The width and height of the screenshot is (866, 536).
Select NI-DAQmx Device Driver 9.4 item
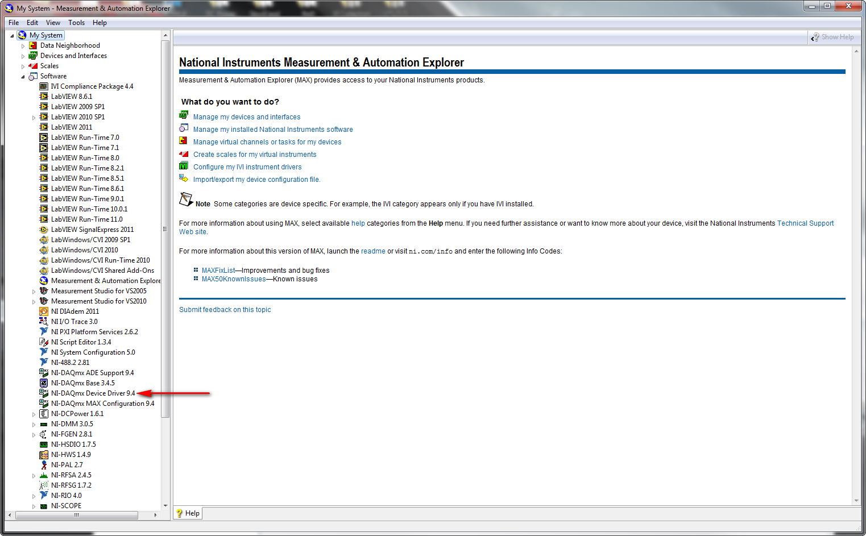click(x=93, y=393)
